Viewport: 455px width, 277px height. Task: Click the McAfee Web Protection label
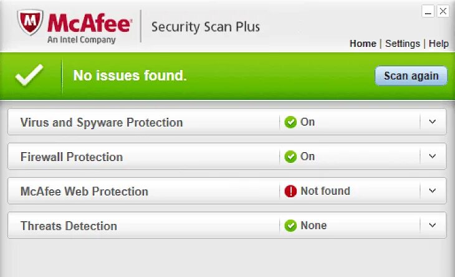coord(84,192)
